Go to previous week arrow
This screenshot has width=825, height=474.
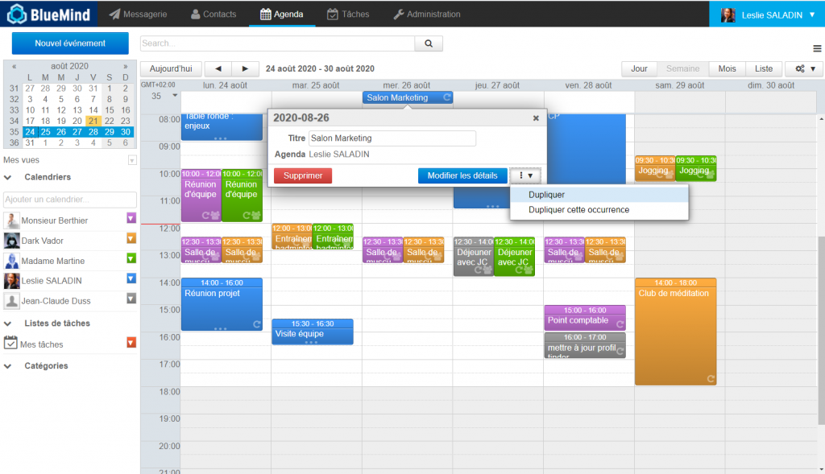pyautogui.click(x=218, y=69)
